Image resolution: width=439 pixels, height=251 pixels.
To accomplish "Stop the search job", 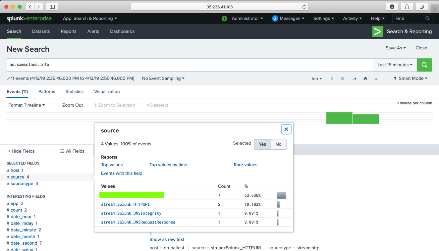I will point(343,78).
